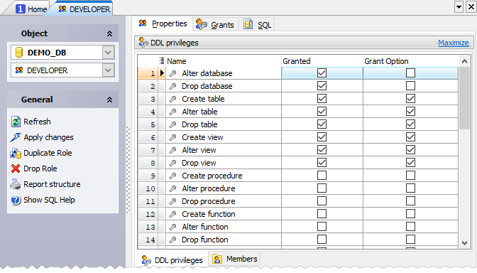The image size is (477, 273).
Task: Click the scrollbar down arrow
Action: click(464, 243)
